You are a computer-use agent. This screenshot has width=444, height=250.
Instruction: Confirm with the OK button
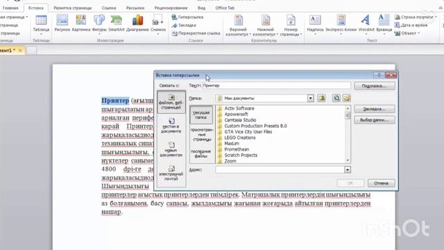pyautogui.click(x=350, y=183)
